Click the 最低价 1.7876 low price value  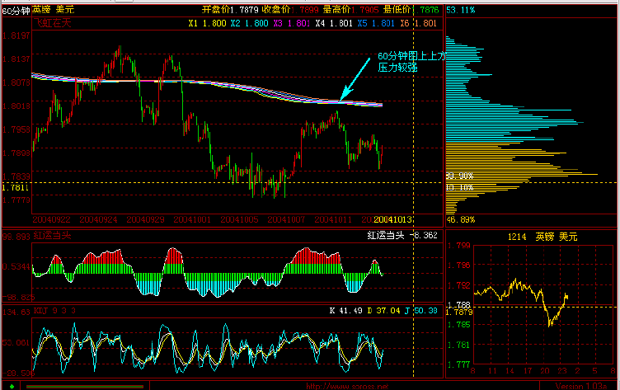pyautogui.click(x=411, y=10)
